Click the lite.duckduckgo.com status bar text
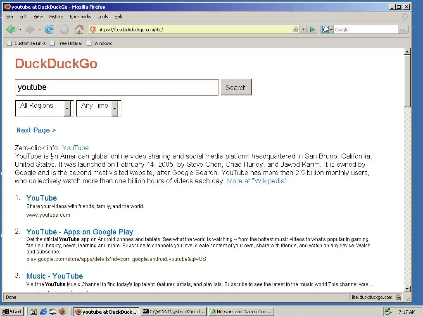This screenshot has height=317, width=423. pos(372,297)
